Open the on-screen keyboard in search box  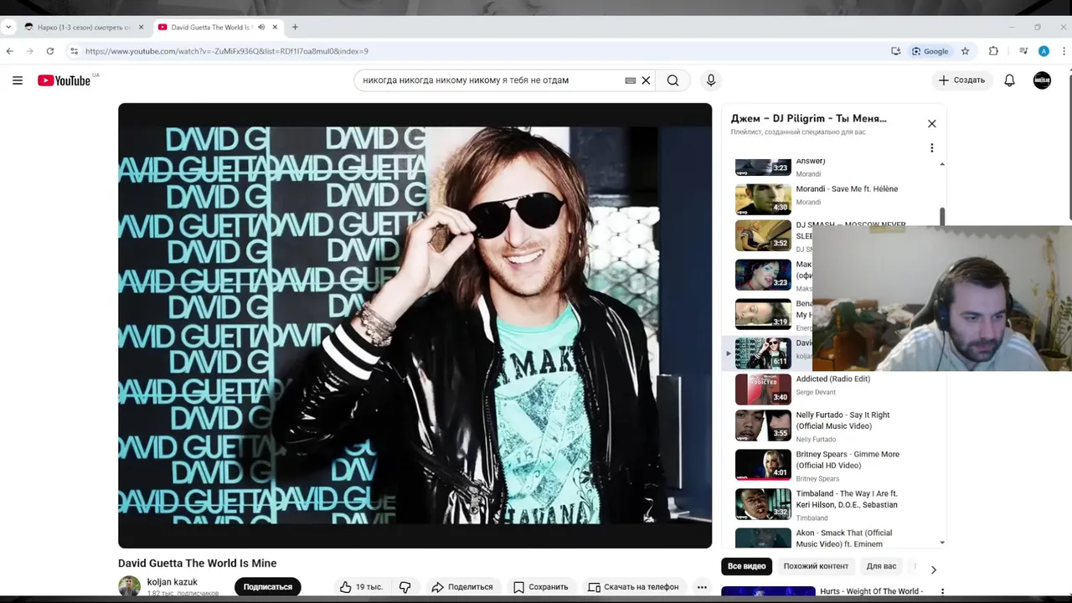(x=630, y=80)
